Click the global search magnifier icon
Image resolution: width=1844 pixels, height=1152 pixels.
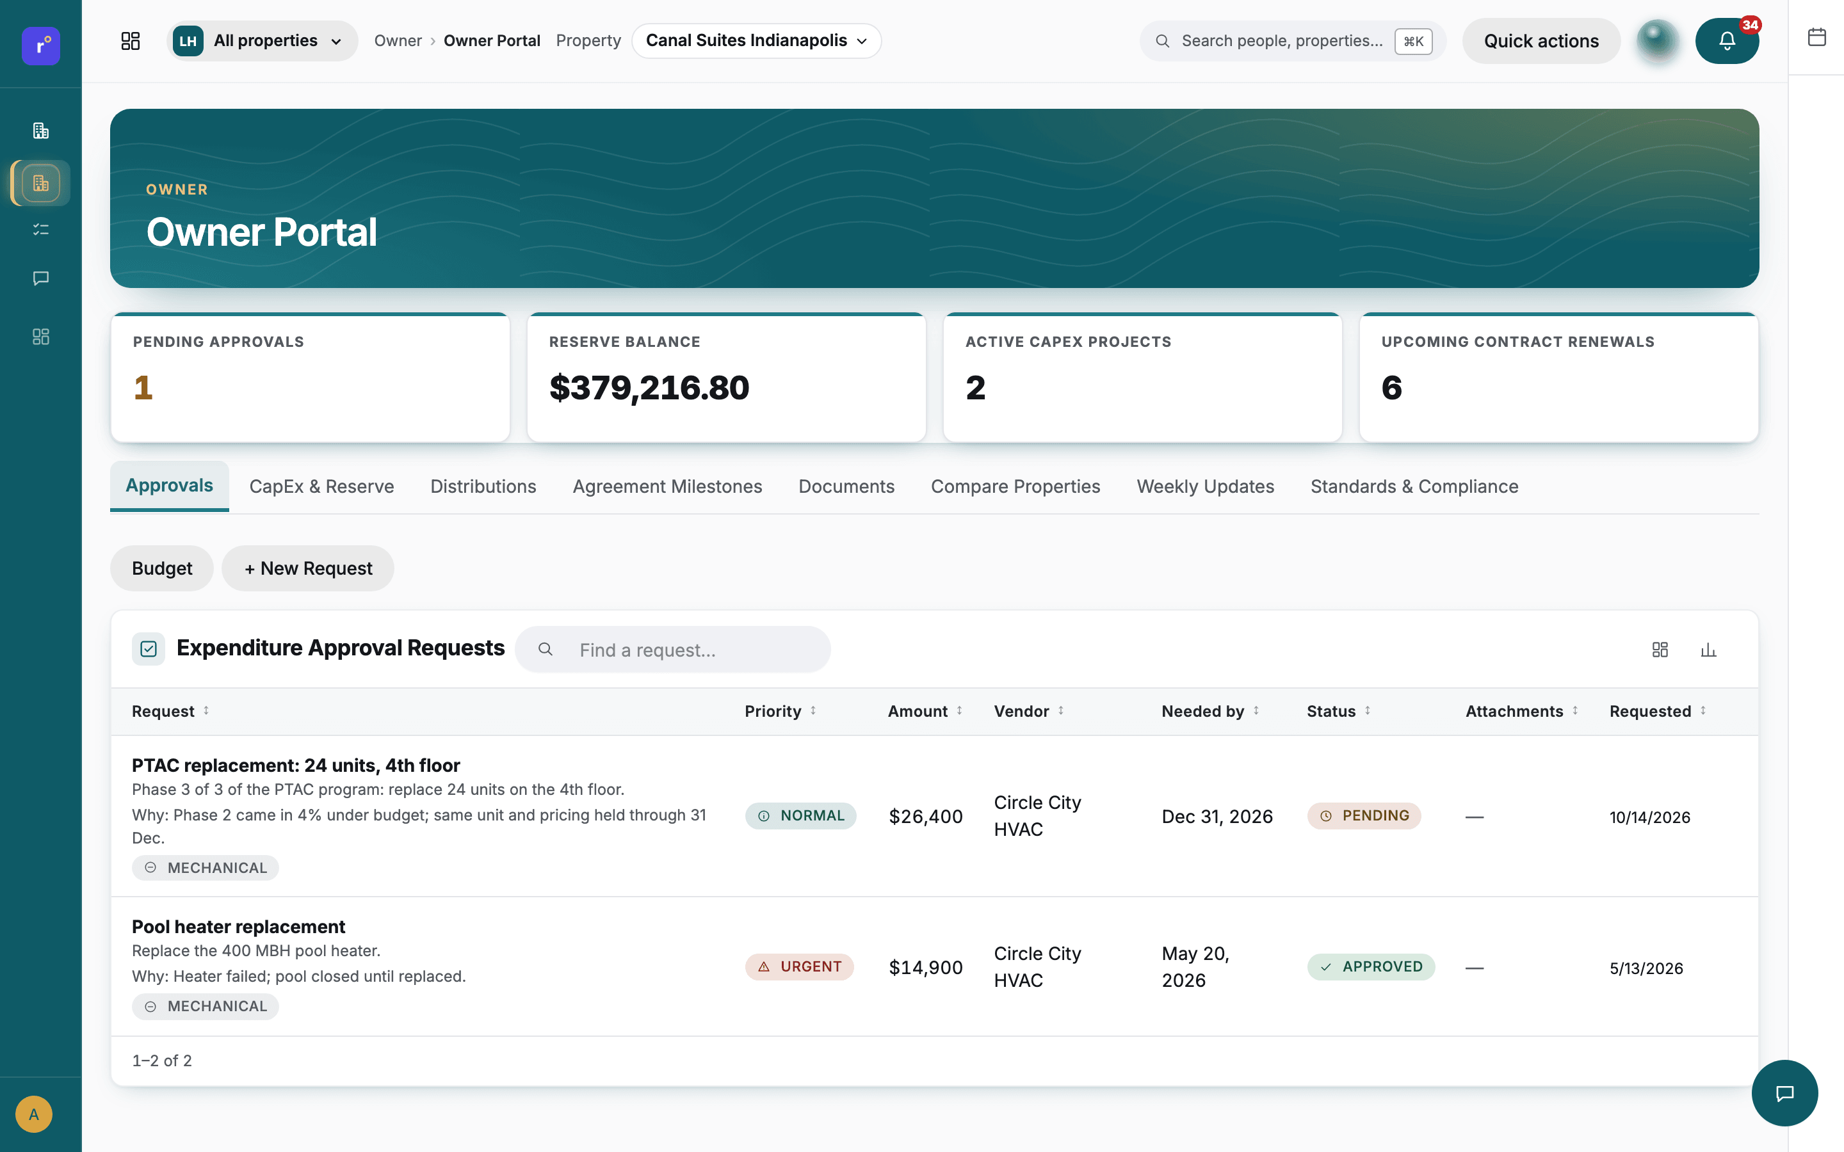pyautogui.click(x=1163, y=41)
